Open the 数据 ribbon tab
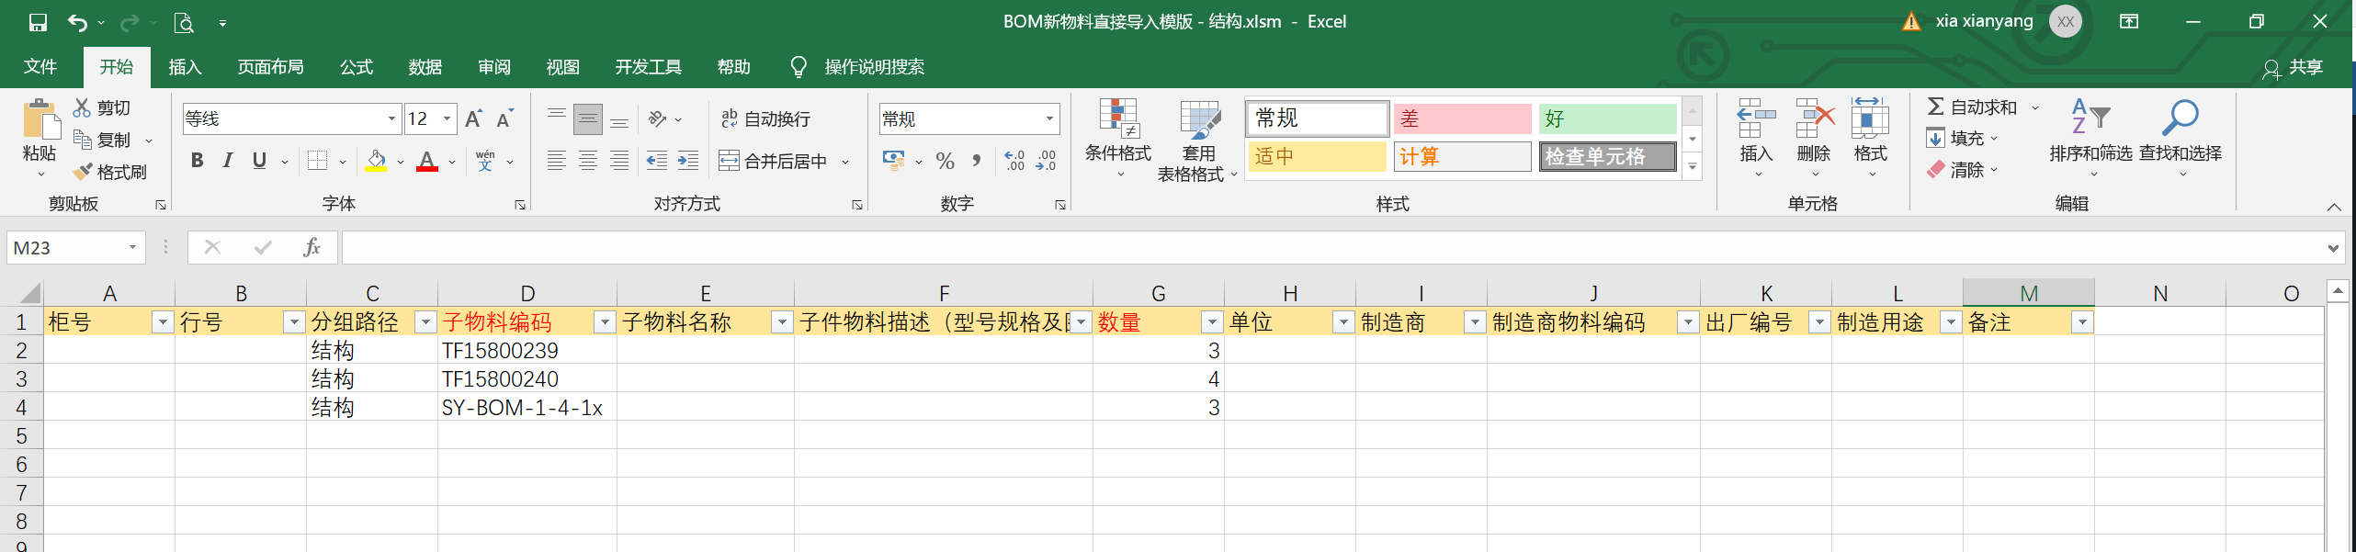Image resolution: width=2356 pixels, height=552 pixels. point(425,67)
